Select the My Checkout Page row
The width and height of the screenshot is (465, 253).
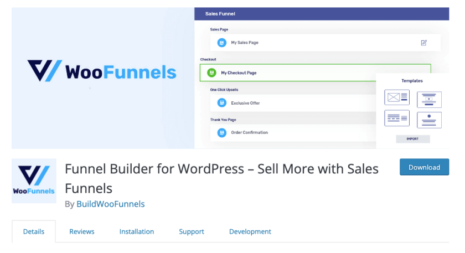pos(315,73)
